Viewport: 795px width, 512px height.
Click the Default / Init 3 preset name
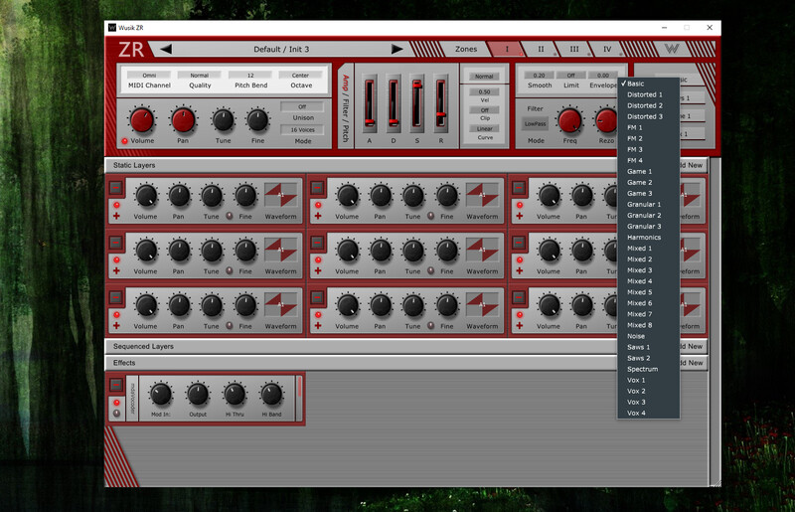[x=281, y=50]
